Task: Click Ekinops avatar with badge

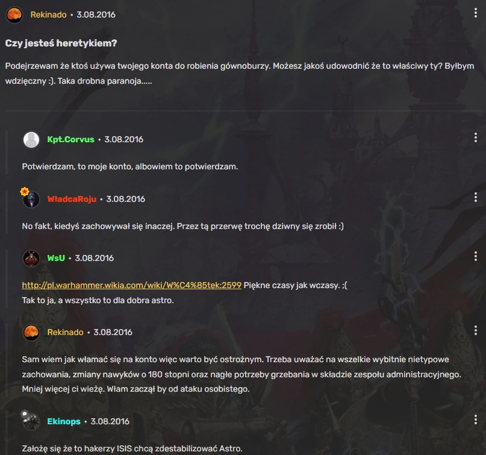Action: [x=31, y=421]
